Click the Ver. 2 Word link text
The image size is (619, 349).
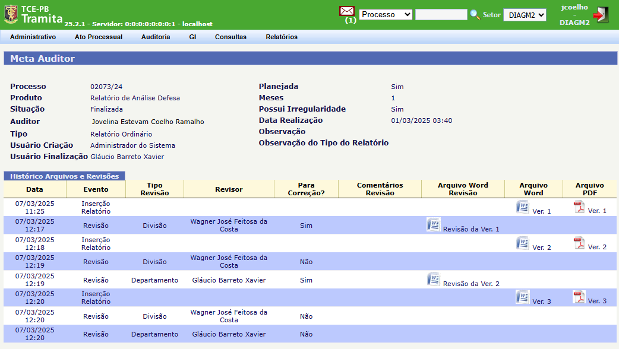tap(542, 248)
